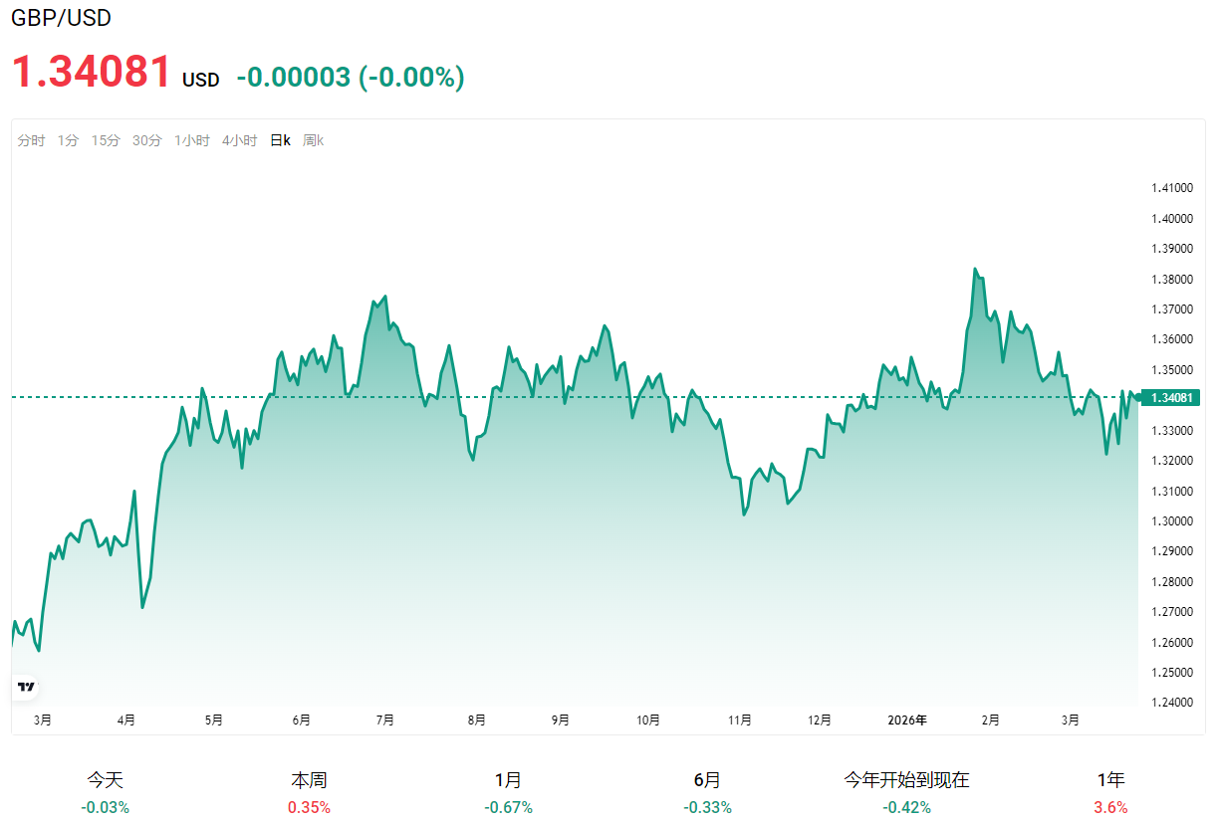Click the 1.40000 price scale label

(1171, 219)
